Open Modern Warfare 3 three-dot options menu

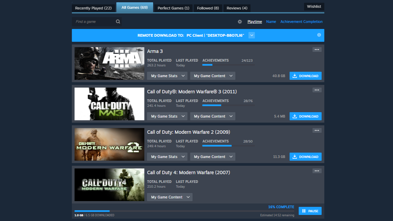point(317,90)
